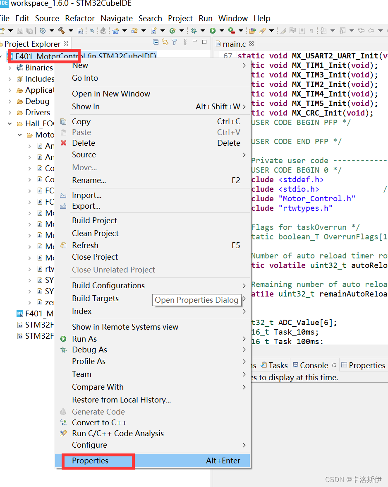
Task: Open the Team submenu
Action: click(x=152, y=374)
